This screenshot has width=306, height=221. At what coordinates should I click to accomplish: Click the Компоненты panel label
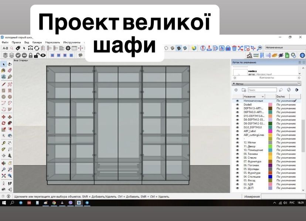click(266, 78)
